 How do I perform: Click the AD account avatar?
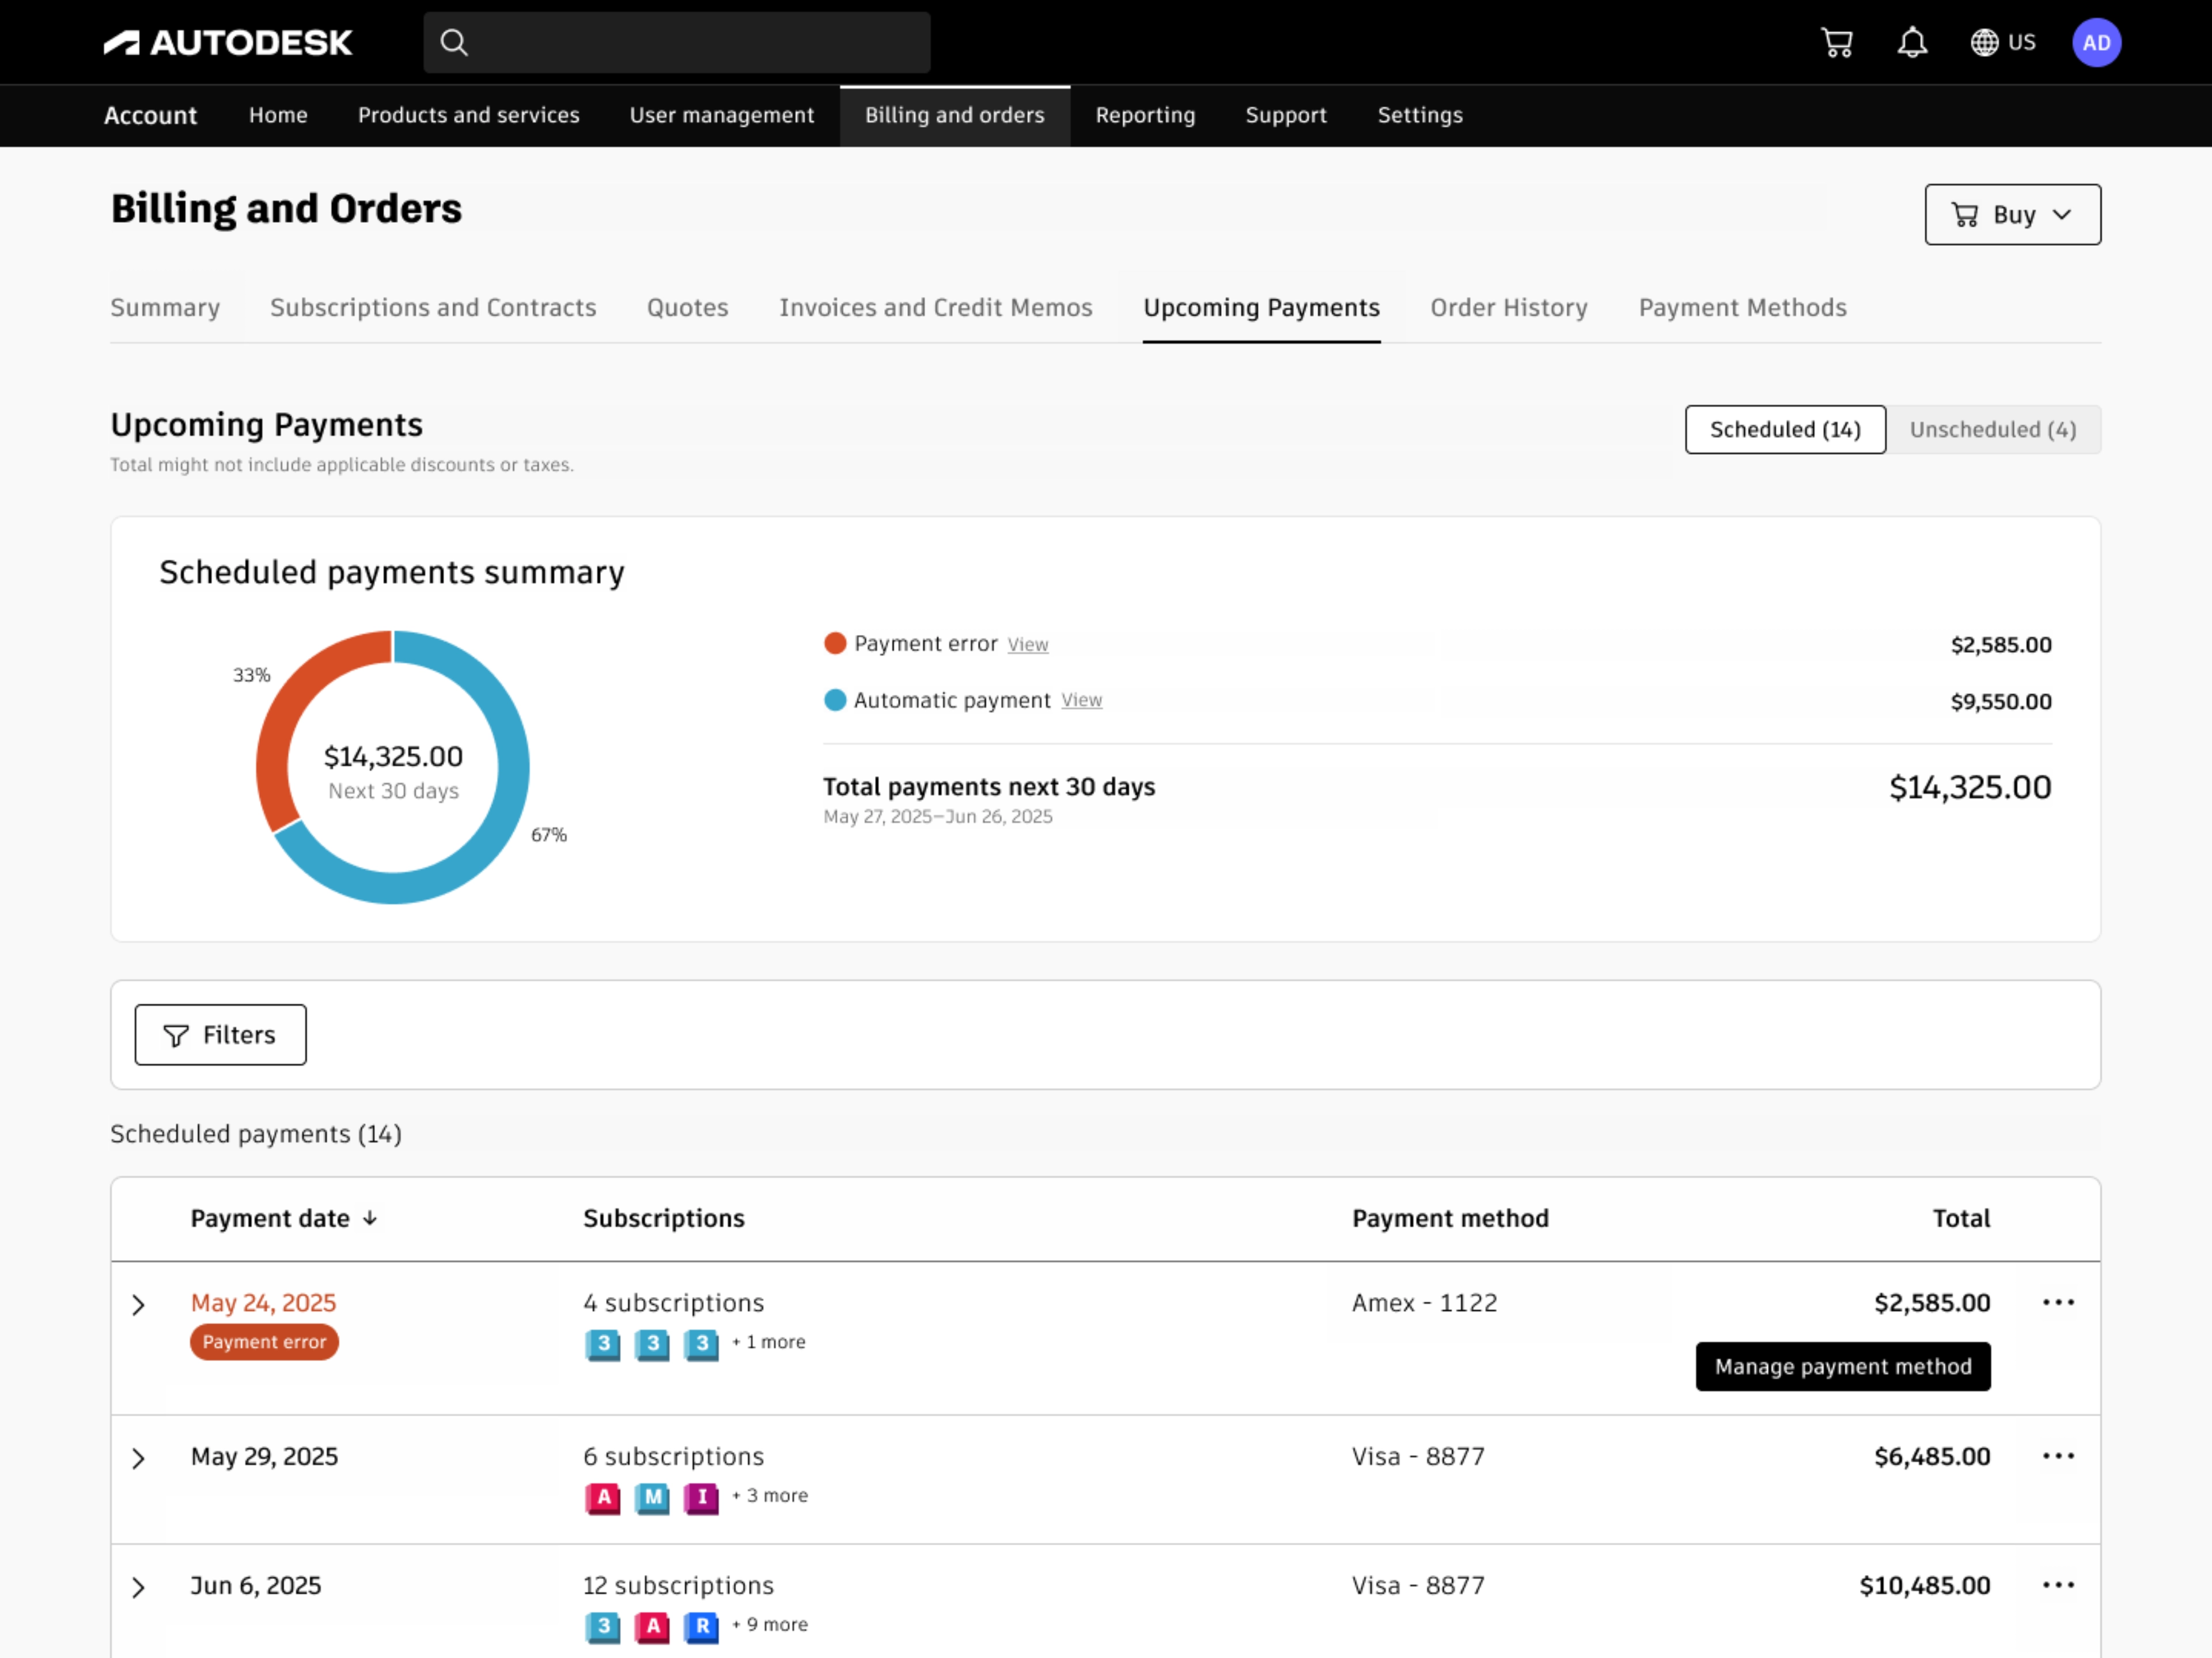pyautogui.click(x=2097, y=42)
